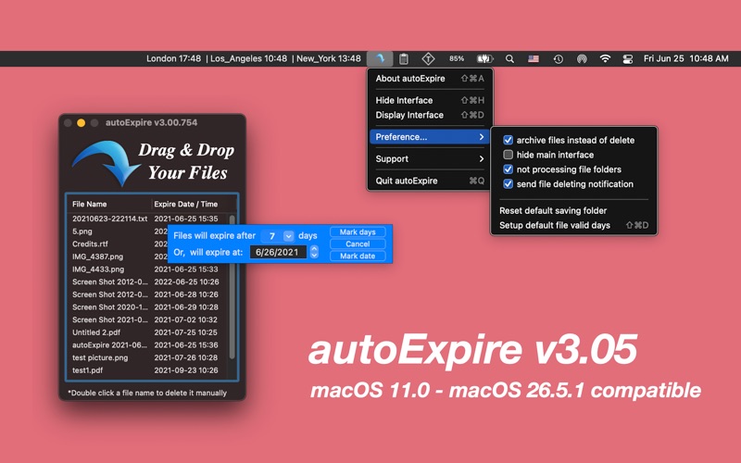Click the blue arrow autoExpire logo
The height and width of the screenshot is (463, 741).
point(107,162)
